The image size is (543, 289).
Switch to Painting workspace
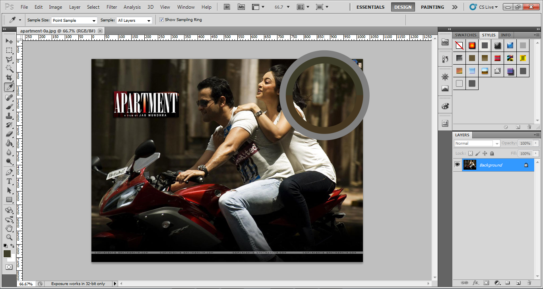click(432, 7)
